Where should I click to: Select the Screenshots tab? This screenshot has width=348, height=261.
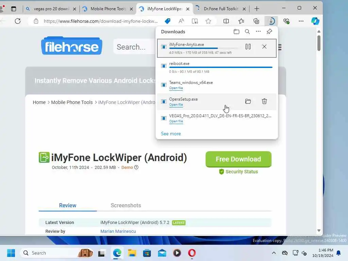pyautogui.click(x=126, y=206)
